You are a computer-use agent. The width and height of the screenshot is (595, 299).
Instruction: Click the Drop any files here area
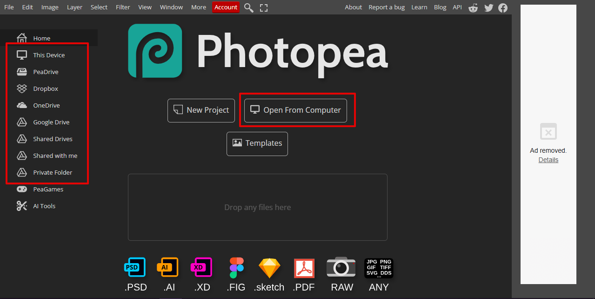(x=258, y=207)
